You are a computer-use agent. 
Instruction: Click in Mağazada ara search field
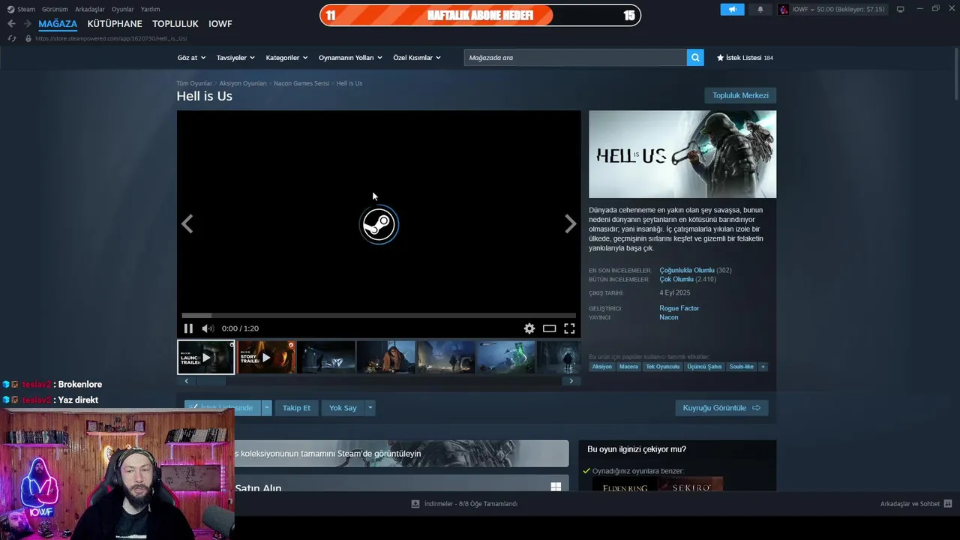[575, 58]
